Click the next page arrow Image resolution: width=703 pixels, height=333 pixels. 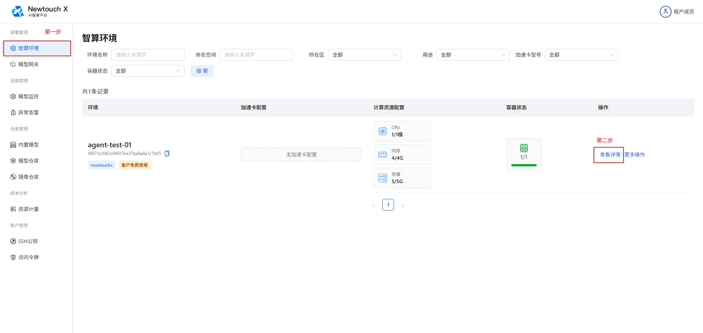[x=403, y=205]
